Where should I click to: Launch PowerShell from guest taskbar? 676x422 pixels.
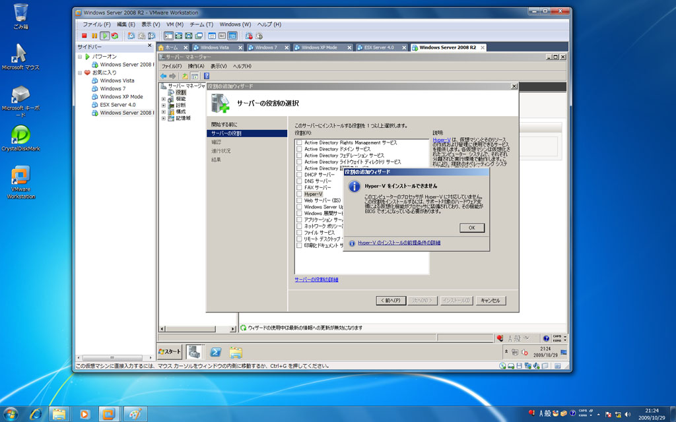[x=216, y=352]
